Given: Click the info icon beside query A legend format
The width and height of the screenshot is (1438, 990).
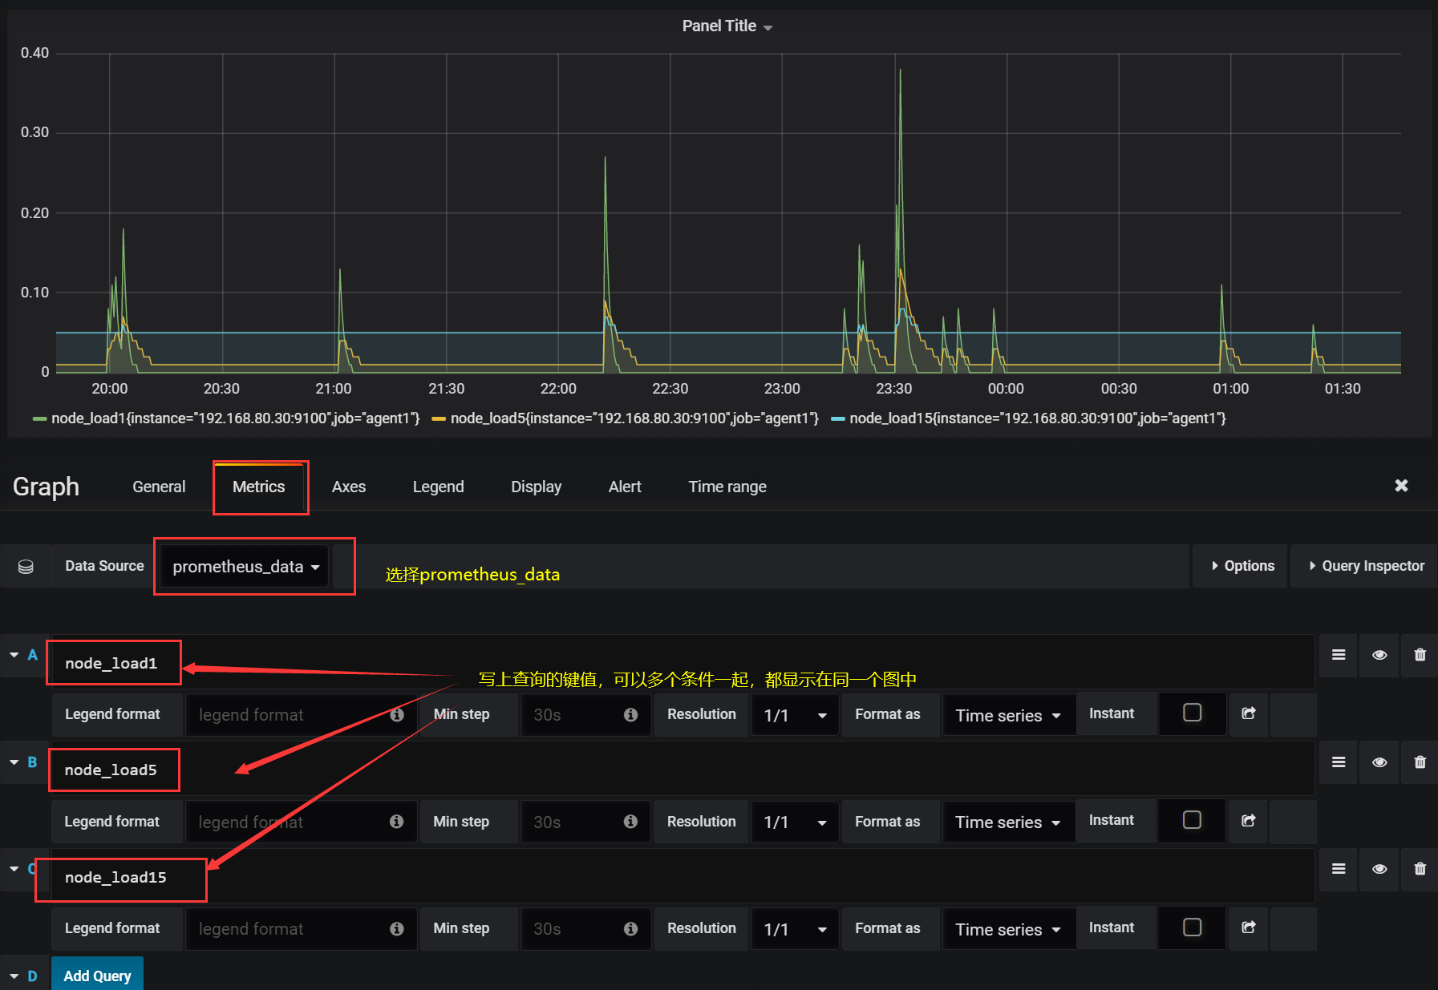Looking at the screenshot, I should [x=397, y=715].
